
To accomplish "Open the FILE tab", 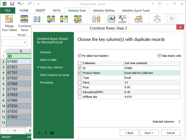I will pos(8,11).
